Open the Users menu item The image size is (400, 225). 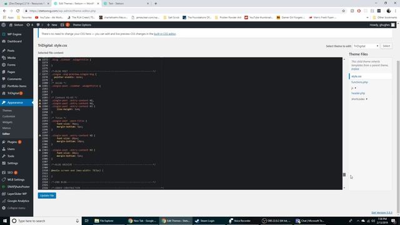[x=11, y=149]
